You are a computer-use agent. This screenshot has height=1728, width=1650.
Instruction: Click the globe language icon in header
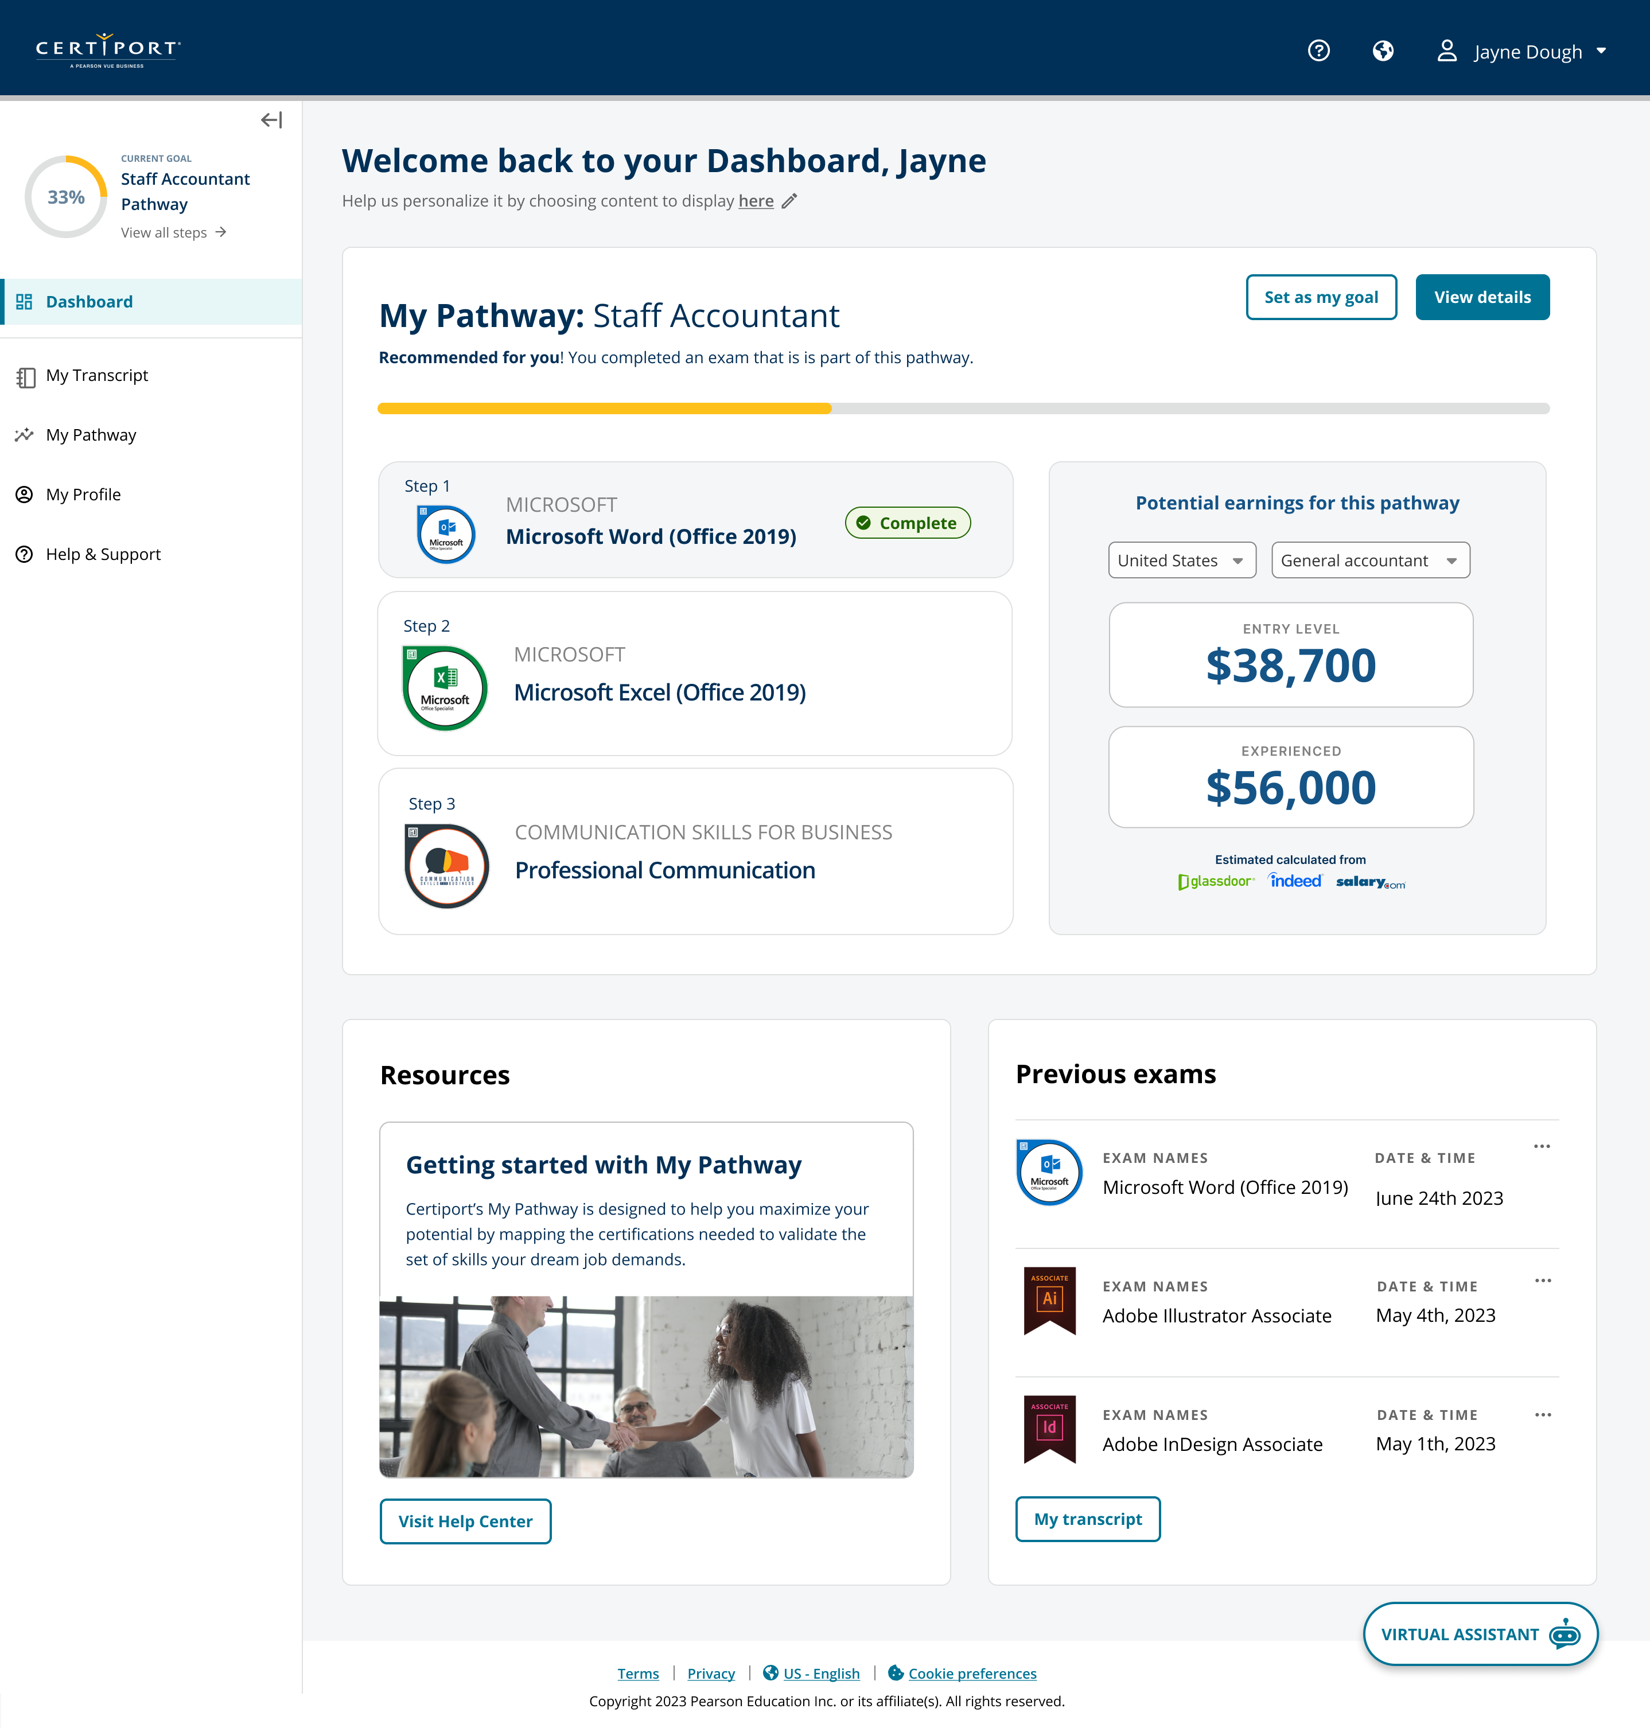1383,51
